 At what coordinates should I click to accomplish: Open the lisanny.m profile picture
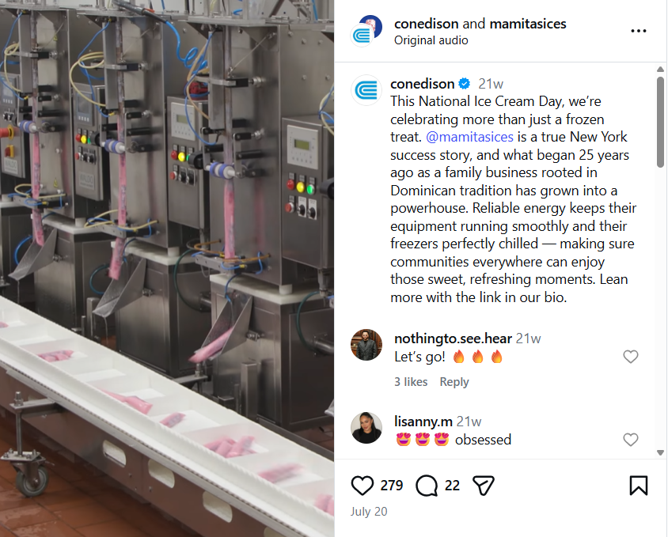click(x=366, y=428)
